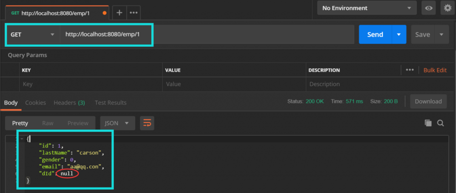Switch to the response Cookies tab
Screen dimensions: 456x193
coord(36,102)
